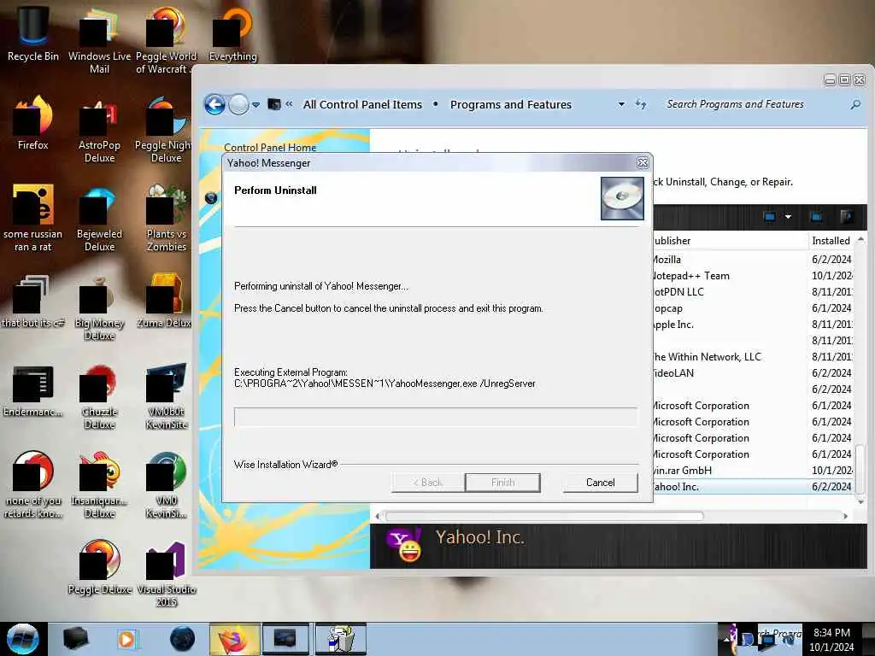The image size is (875, 656).
Task: Select The Within Network, LLC row
Action: pyautogui.click(x=754, y=356)
